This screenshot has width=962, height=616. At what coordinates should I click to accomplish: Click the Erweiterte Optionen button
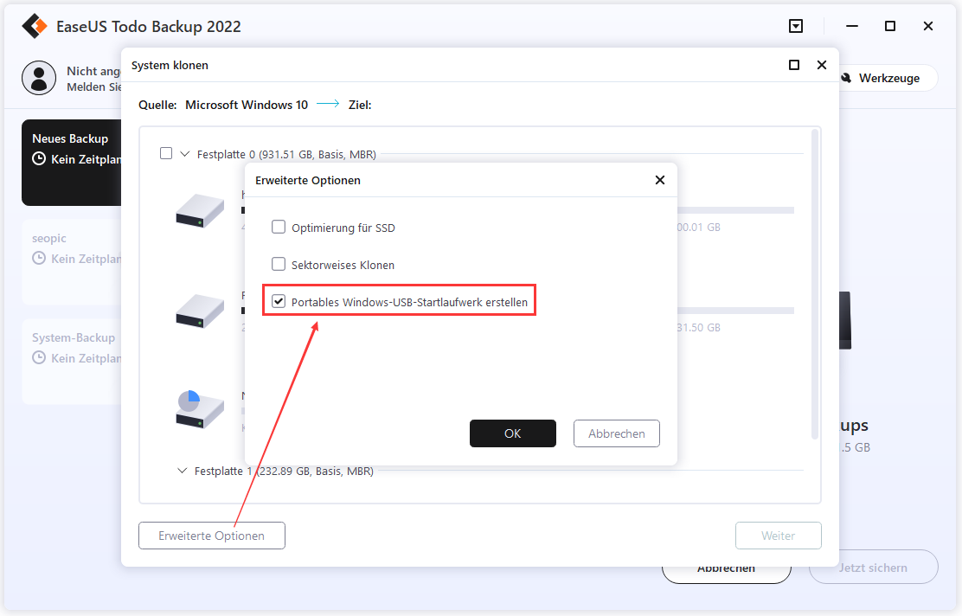[212, 536]
